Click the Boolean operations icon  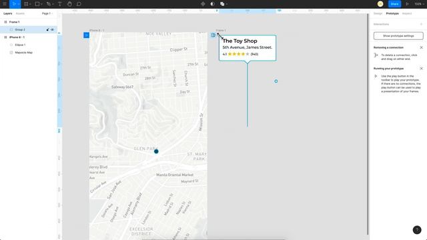222,4
